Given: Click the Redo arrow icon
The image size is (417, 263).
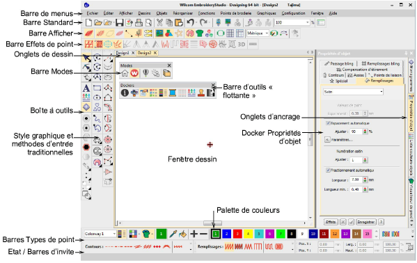Looking at the screenshot, I should point(203,22).
